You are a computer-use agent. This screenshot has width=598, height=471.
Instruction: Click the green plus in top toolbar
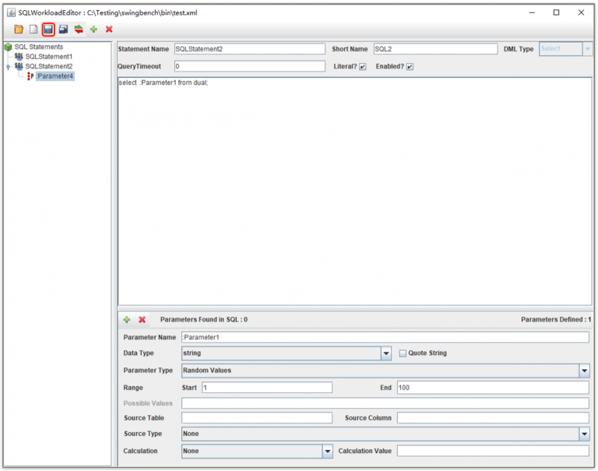93,30
